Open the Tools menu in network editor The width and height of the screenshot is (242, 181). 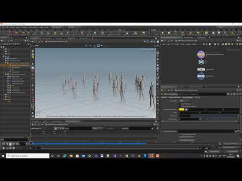(x=183, y=44)
